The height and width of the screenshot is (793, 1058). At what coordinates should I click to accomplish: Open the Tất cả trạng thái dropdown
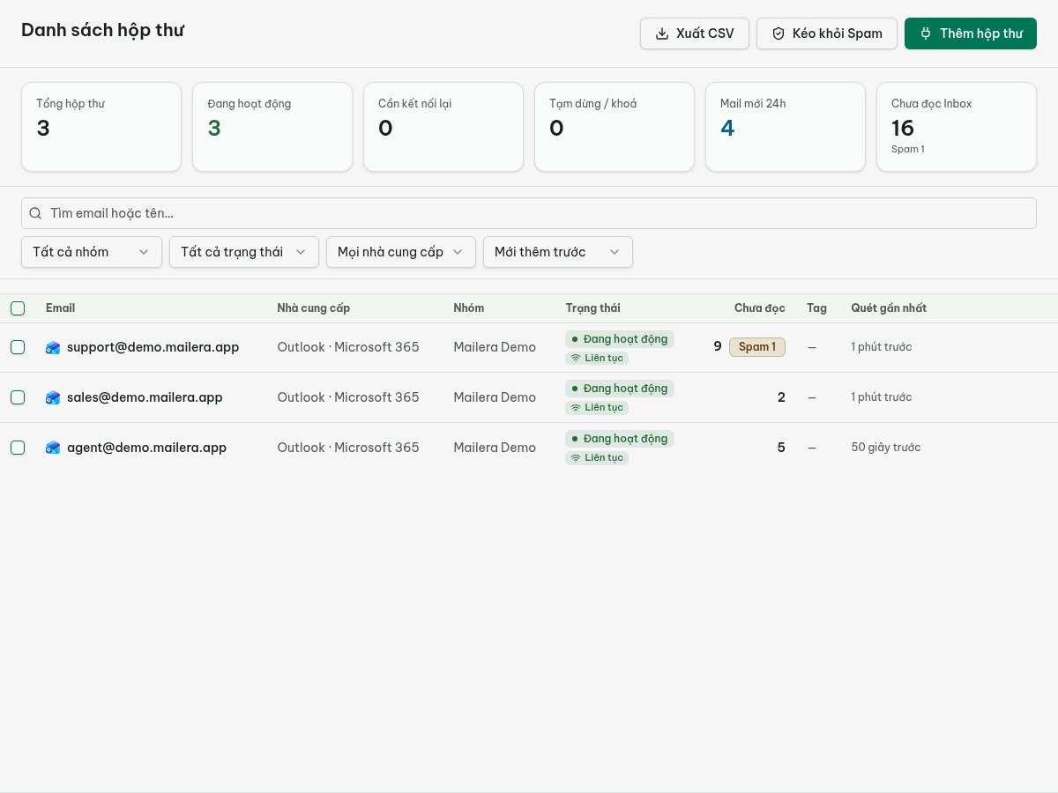pyautogui.click(x=244, y=252)
